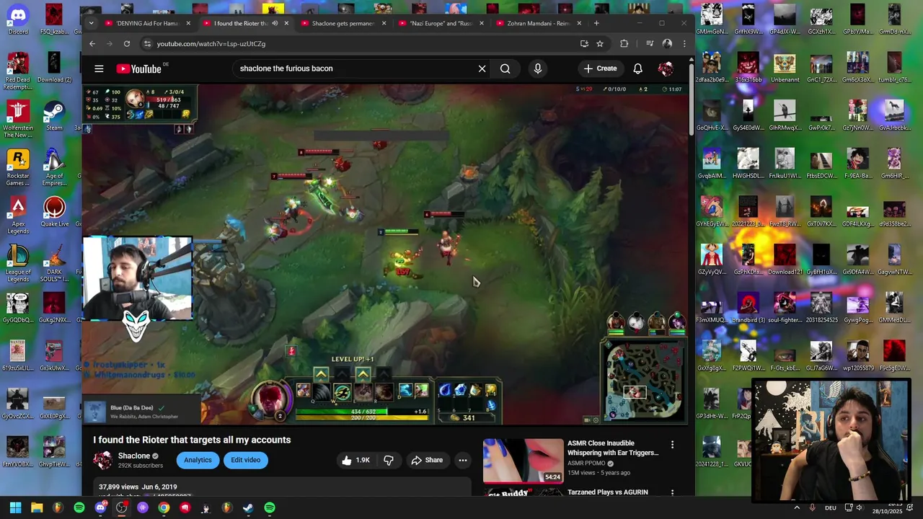Click the address bar URL
Screen dimensions: 923x519
[211, 44]
